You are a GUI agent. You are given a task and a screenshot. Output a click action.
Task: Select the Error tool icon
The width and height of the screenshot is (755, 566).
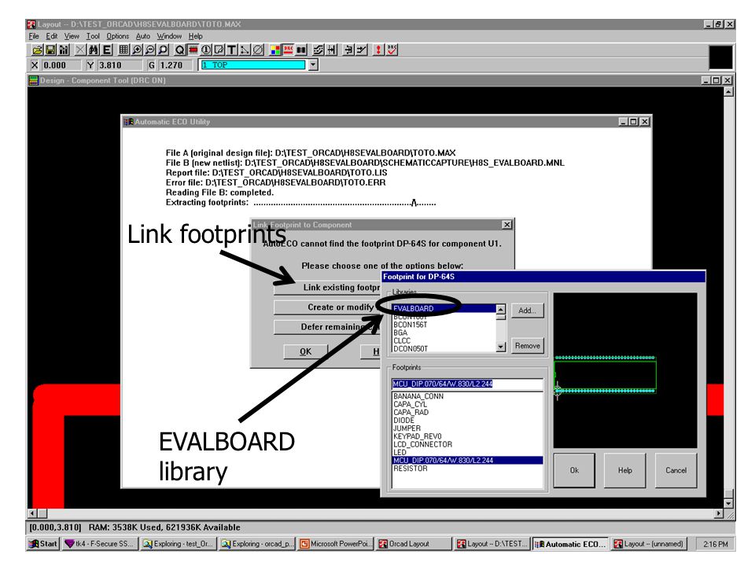258,50
